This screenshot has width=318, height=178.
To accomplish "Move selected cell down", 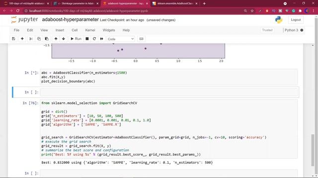I will 64,39.
